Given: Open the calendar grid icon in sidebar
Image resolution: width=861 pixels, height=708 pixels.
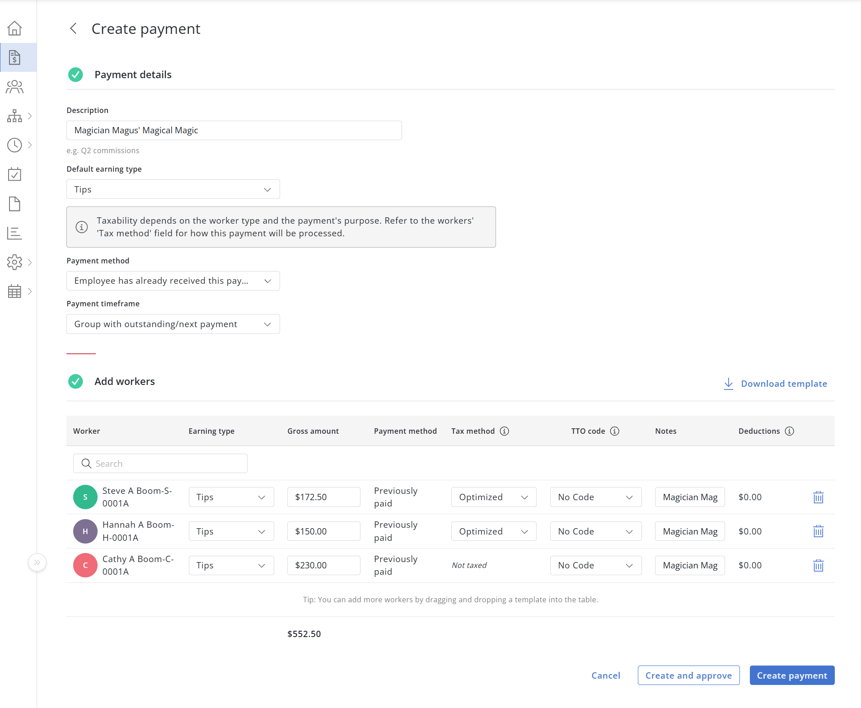Looking at the screenshot, I should (x=14, y=291).
